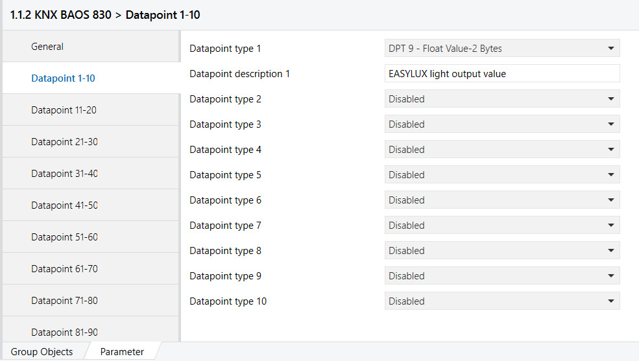This screenshot has width=639, height=361.
Task: Click the Datapoint type 6 dropdown arrow
Action: (610, 200)
